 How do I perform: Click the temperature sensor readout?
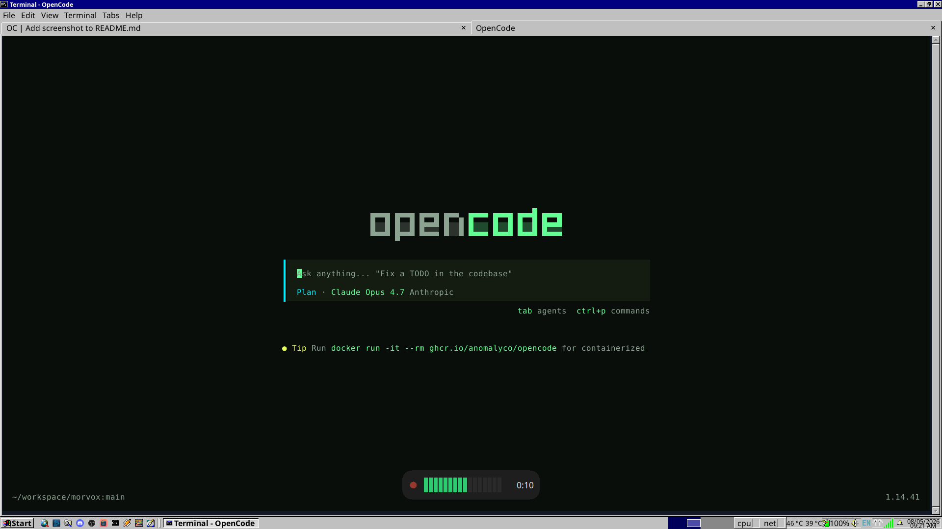tap(805, 523)
